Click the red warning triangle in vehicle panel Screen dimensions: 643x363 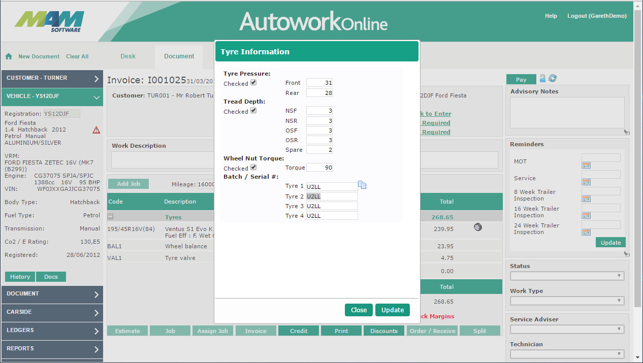click(96, 130)
